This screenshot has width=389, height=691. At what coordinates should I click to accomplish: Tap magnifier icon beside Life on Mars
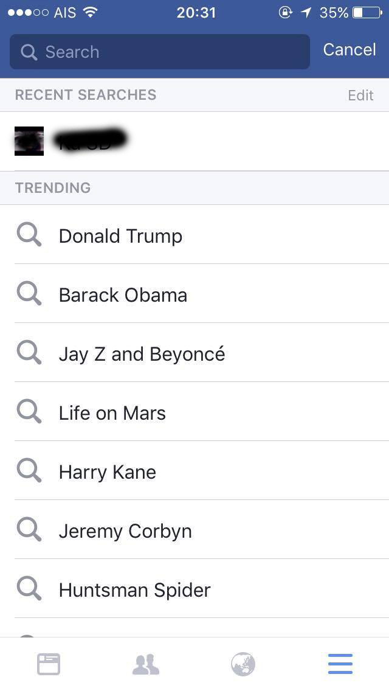point(29,412)
